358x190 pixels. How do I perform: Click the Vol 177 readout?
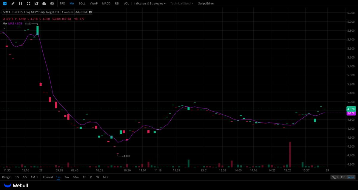point(79,19)
